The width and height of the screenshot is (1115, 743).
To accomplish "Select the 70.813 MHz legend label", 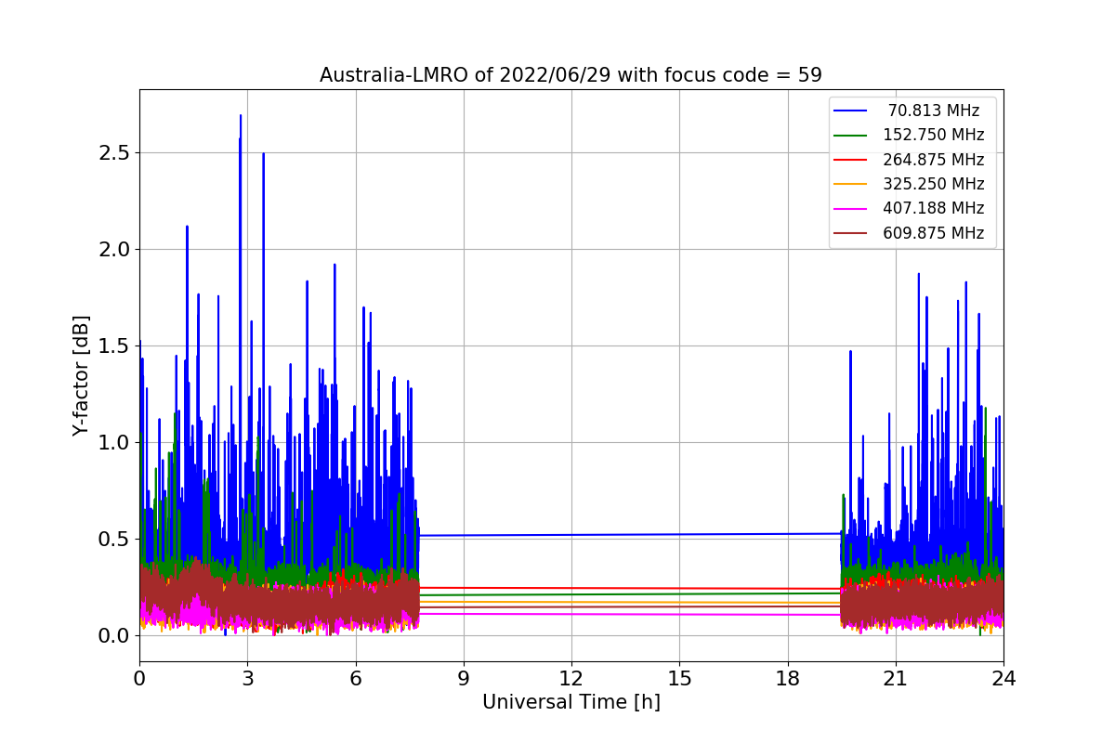I will [x=934, y=111].
